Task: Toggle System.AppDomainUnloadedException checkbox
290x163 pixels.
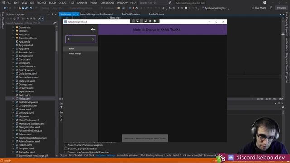Action: pos(66,152)
